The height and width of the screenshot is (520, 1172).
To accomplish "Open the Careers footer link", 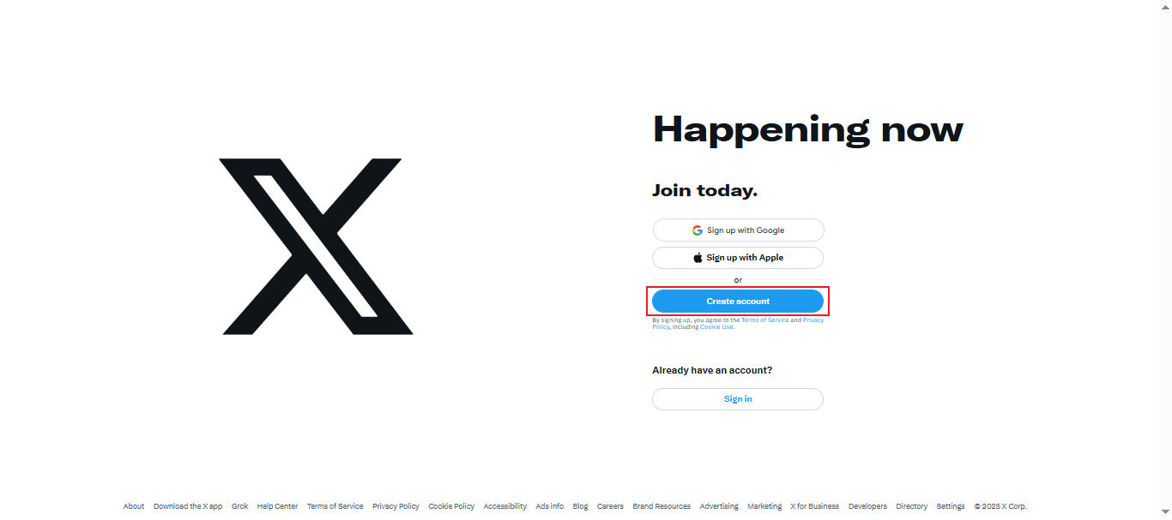I will 610,506.
